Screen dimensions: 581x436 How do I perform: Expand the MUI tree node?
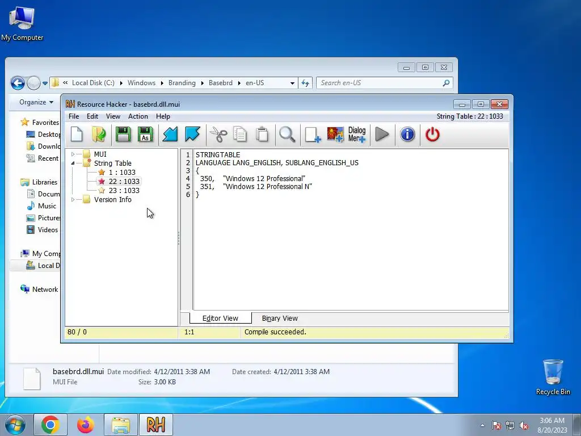coord(73,154)
